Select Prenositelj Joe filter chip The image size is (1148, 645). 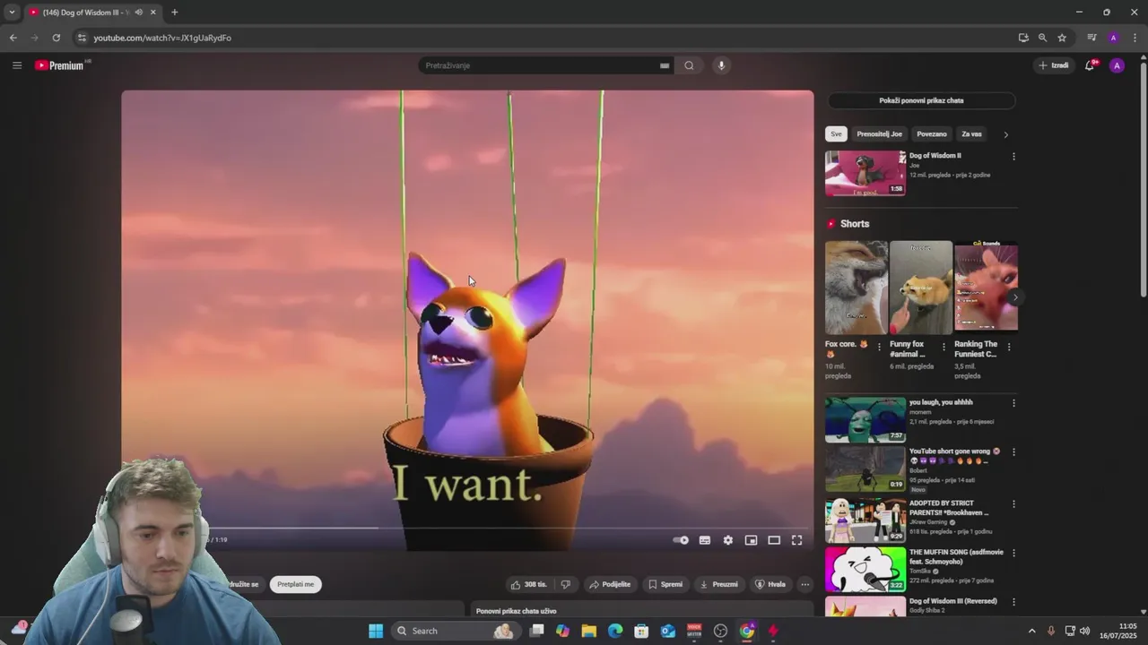pos(879,134)
